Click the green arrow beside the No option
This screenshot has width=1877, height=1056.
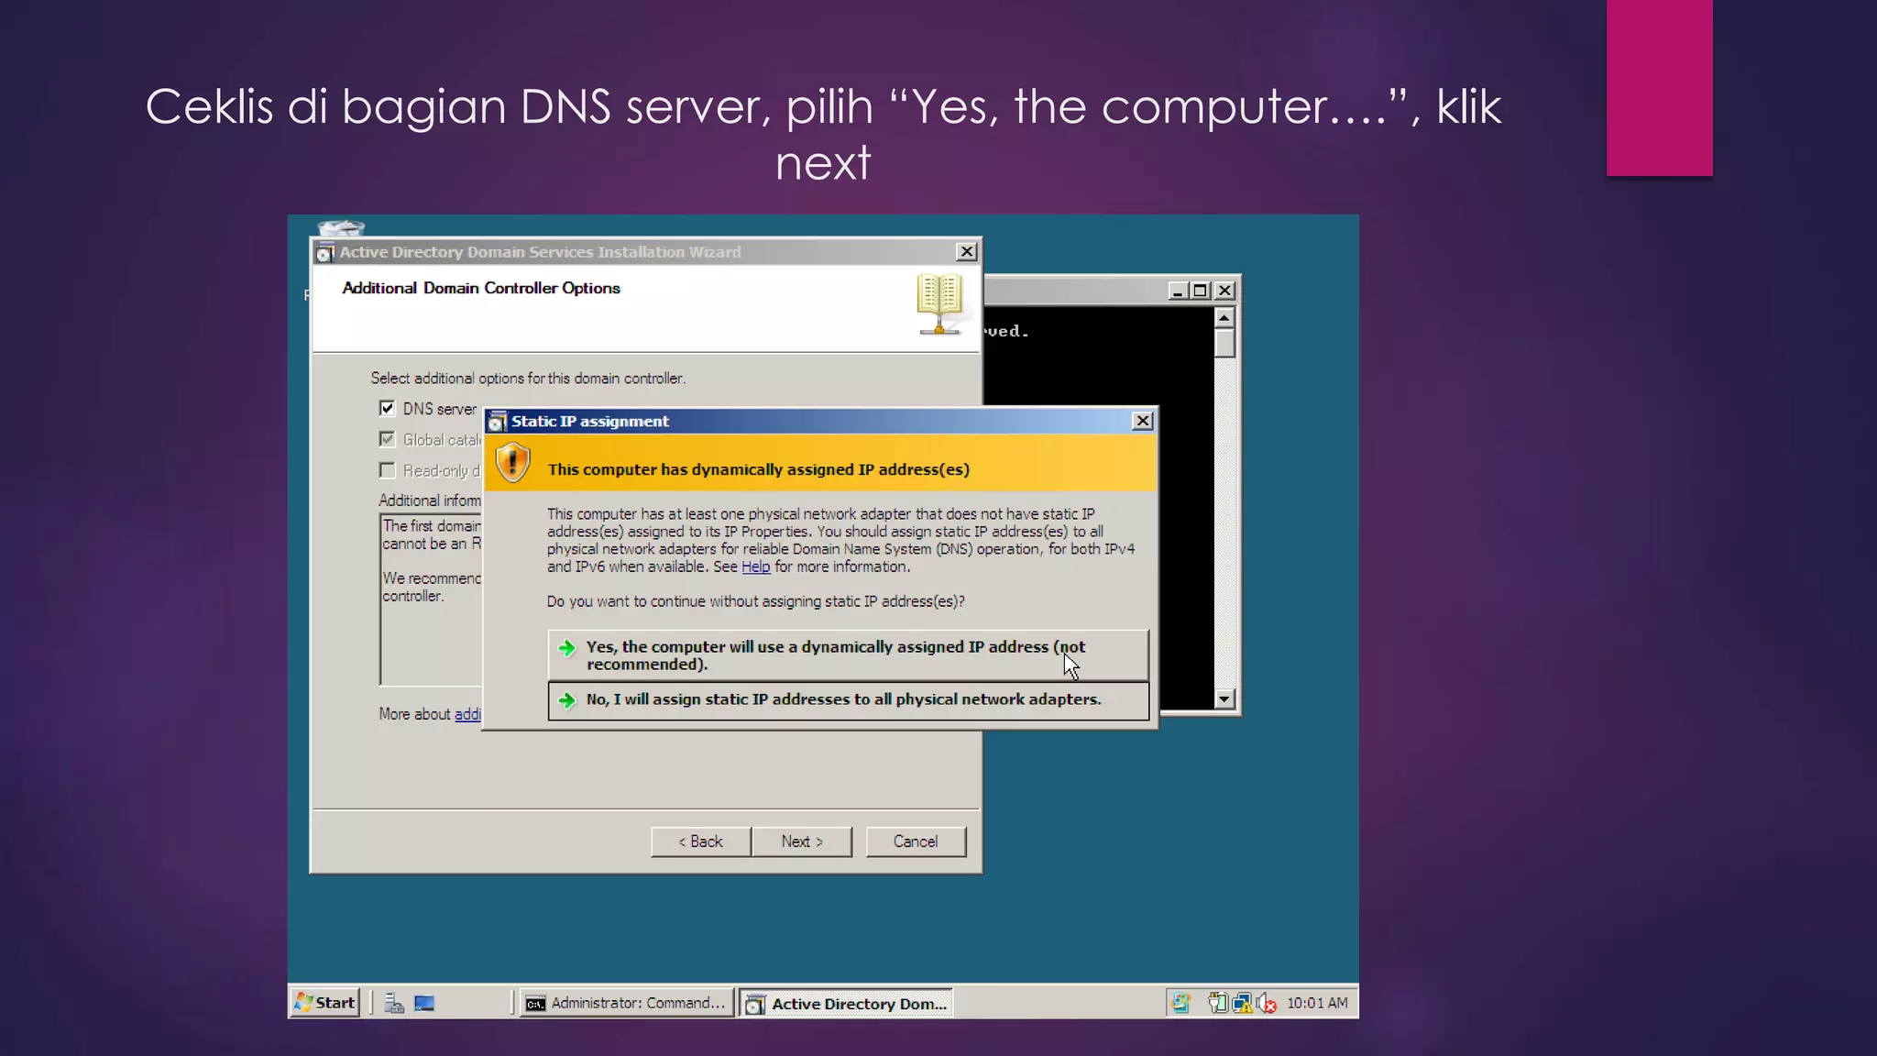(567, 699)
